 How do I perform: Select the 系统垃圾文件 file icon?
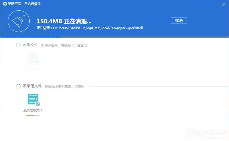click(x=33, y=100)
